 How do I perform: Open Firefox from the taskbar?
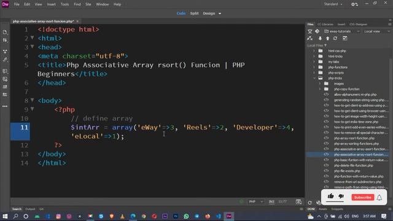click(x=208, y=216)
